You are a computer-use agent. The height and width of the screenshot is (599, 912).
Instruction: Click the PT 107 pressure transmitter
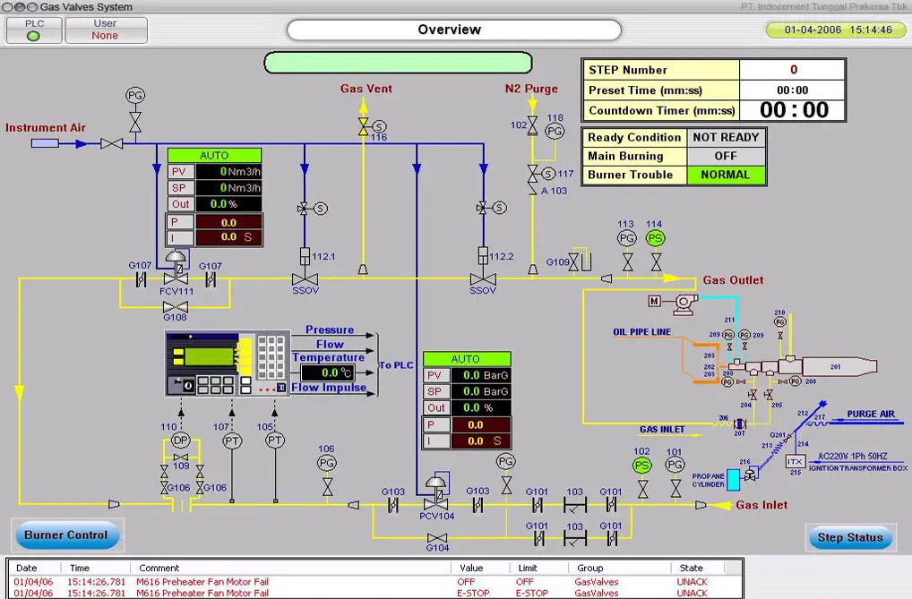(x=232, y=441)
